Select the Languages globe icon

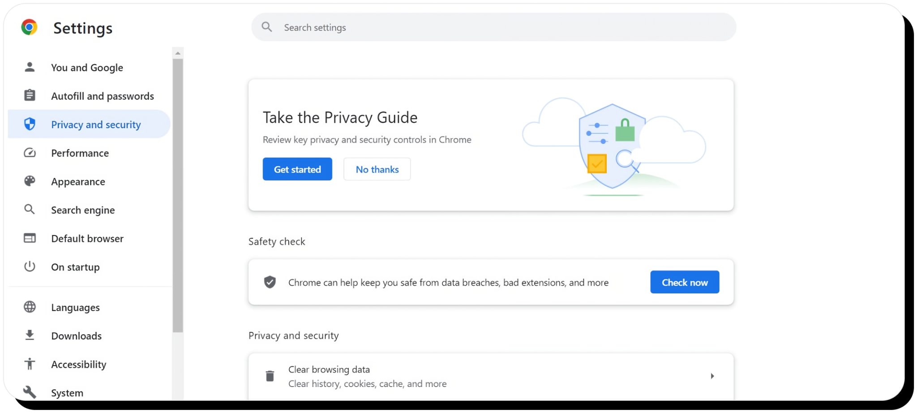(29, 307)
